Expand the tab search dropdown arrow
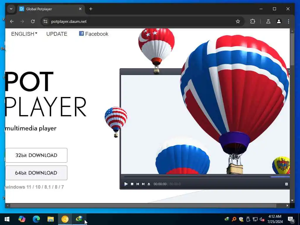This screenshot has height=225, width=300. pyautogui.click(x=11, y=9)
